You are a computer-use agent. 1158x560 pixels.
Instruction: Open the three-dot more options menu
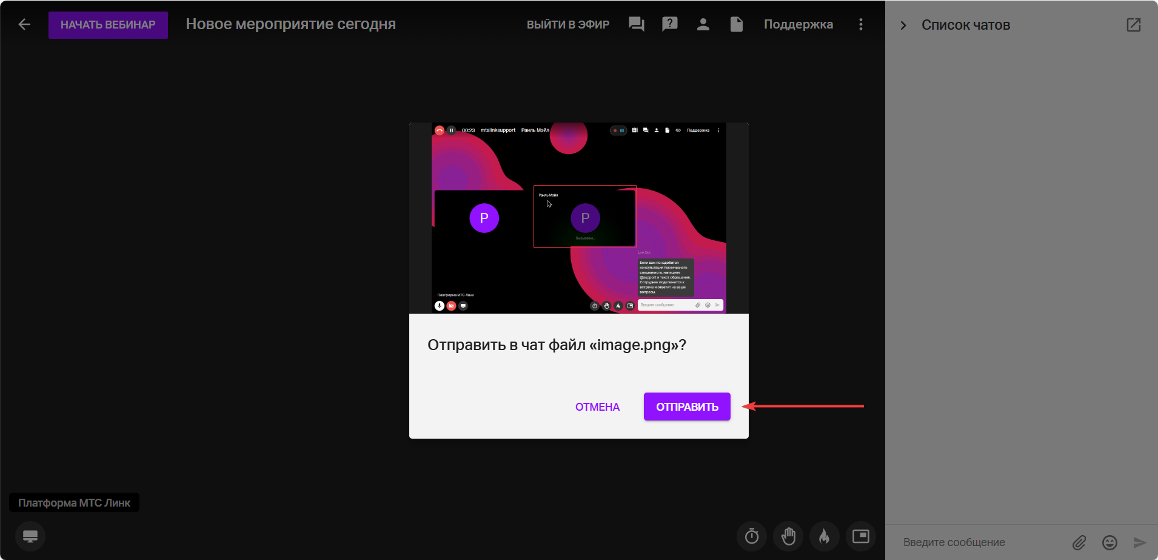(x=860, y=24)
